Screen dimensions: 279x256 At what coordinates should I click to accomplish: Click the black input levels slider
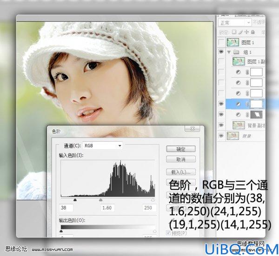(x=75, y=200)
